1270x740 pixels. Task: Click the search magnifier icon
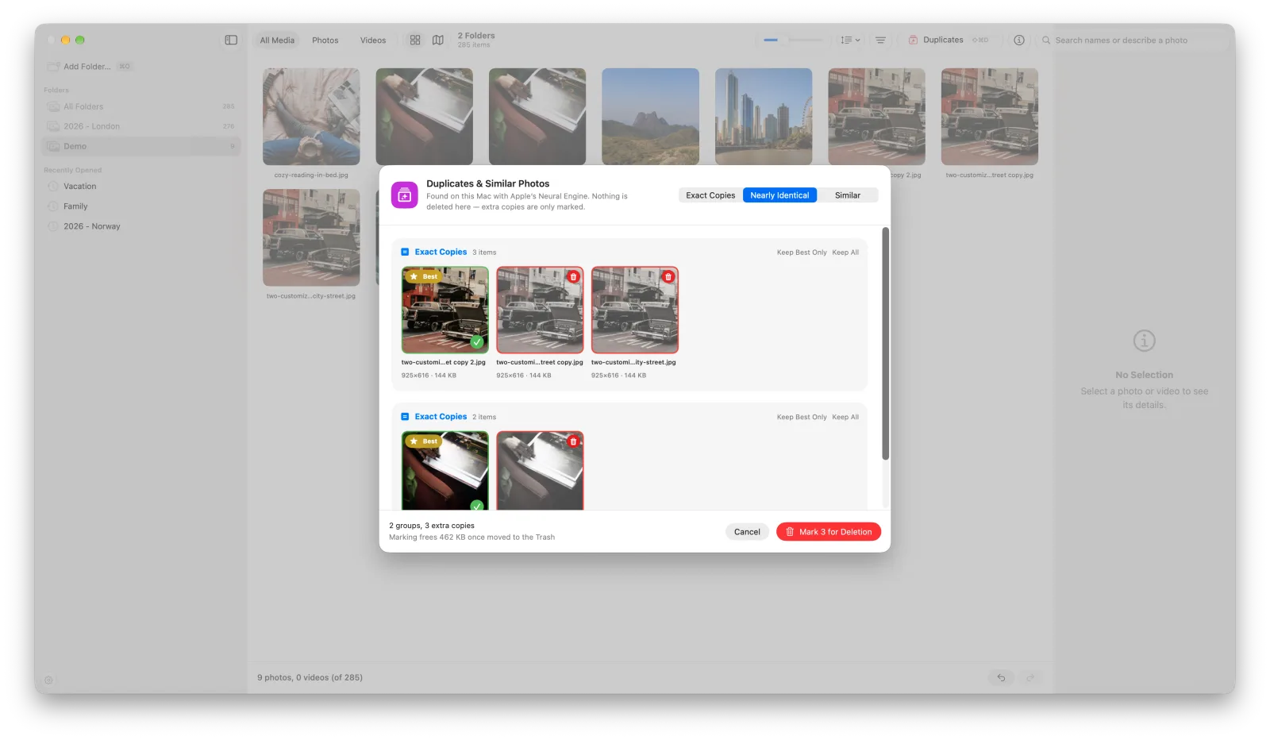1046,40
